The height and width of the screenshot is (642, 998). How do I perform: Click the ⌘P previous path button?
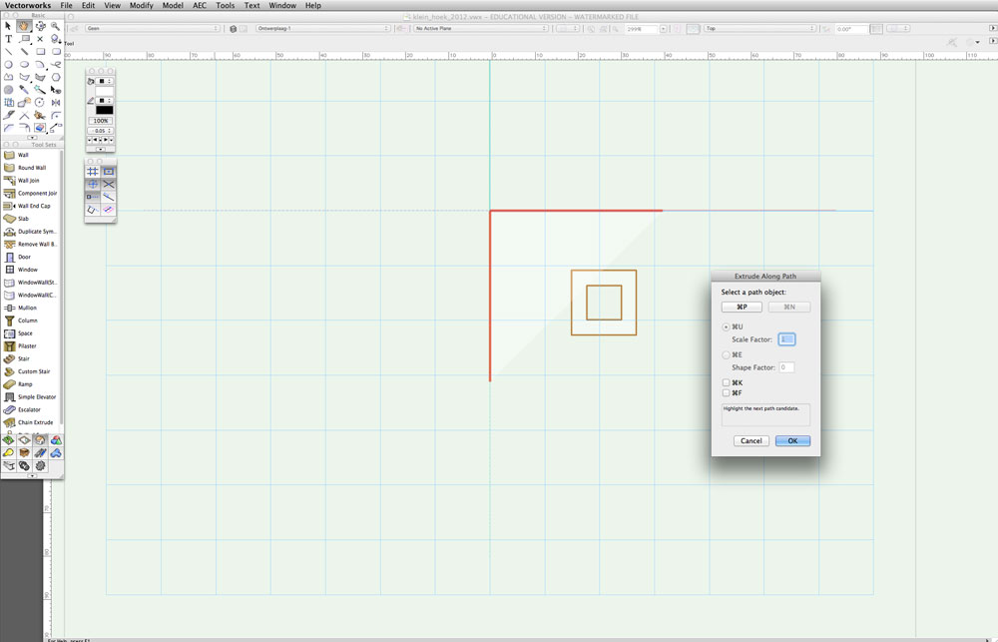(742, 307)
